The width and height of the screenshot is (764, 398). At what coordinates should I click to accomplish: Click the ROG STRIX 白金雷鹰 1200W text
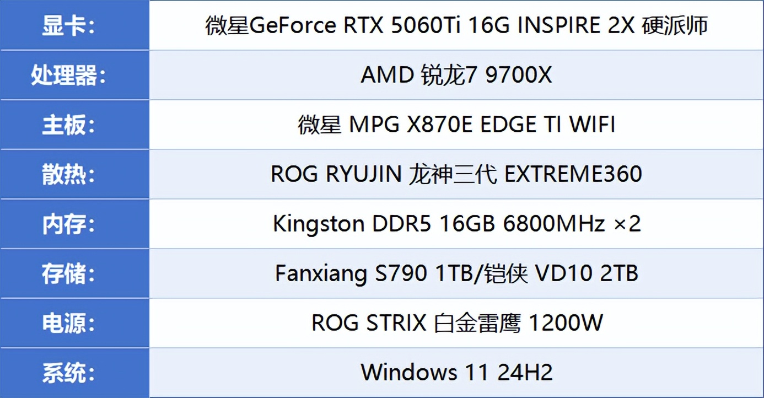click(457, 323)
